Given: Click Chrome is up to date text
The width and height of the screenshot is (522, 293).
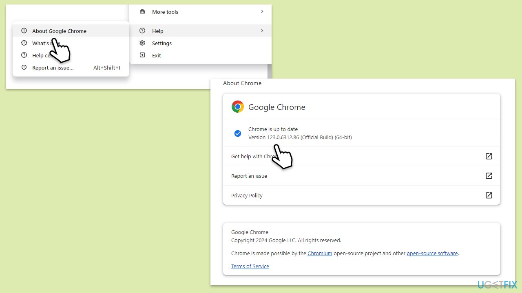Looking at the screenshot, I should [273, 129].
